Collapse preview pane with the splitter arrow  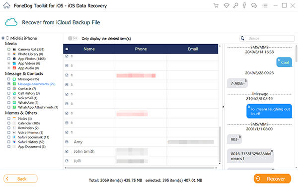[223, 107]
